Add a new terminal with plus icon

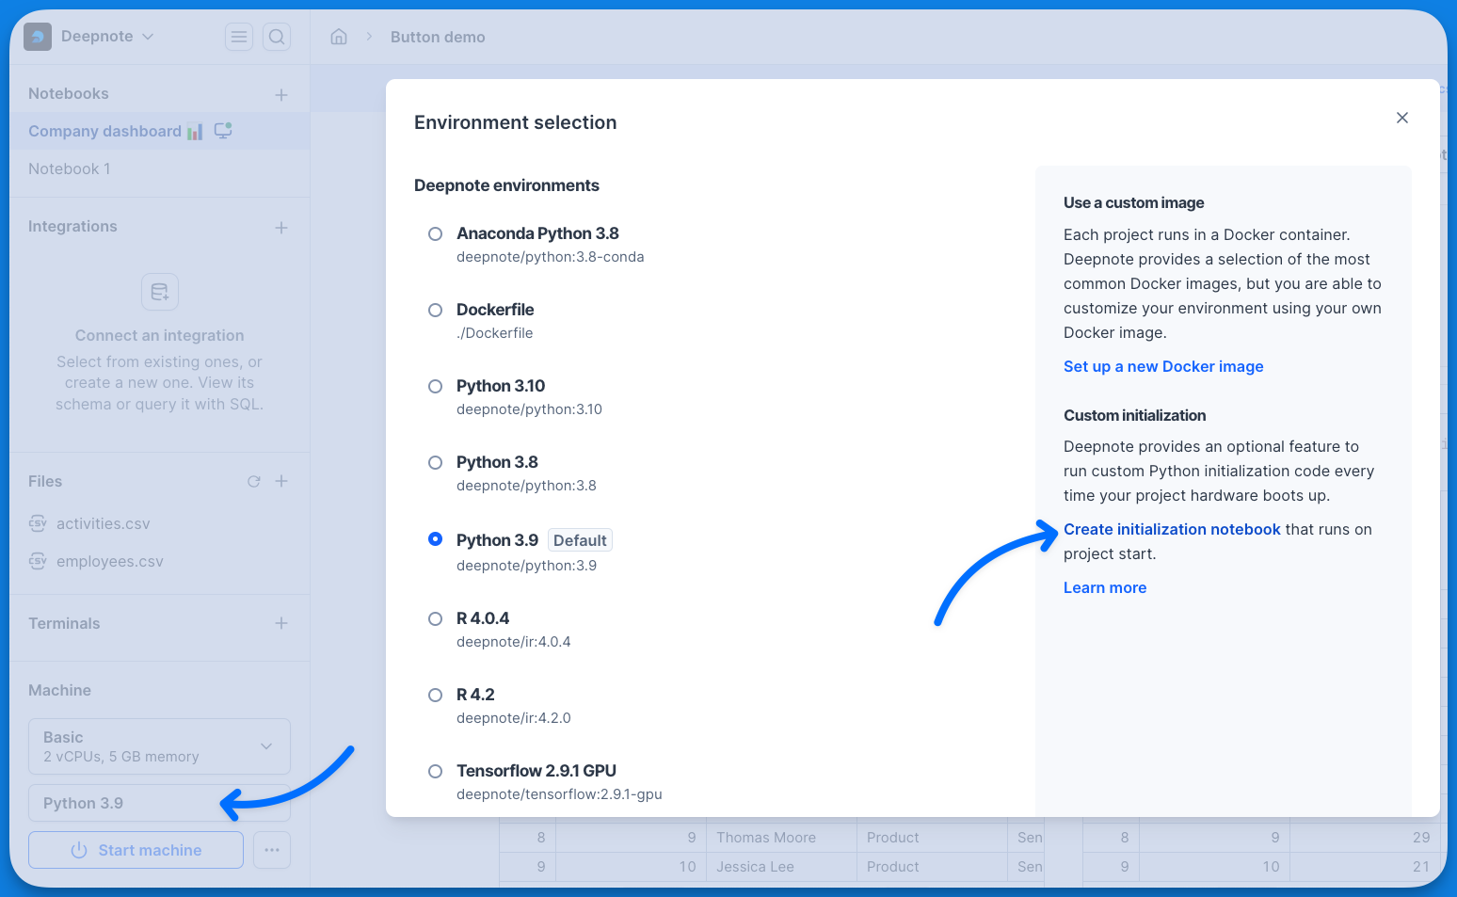click(x=281, y=623)
